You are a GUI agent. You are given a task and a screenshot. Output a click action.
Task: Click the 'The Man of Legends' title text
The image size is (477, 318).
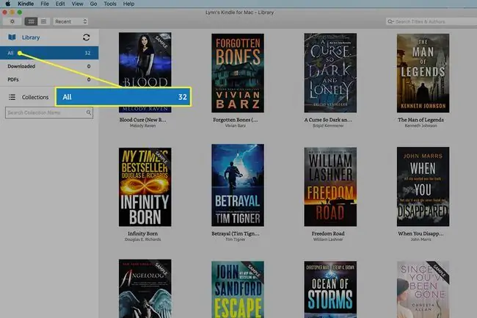[x=420, y=120]
